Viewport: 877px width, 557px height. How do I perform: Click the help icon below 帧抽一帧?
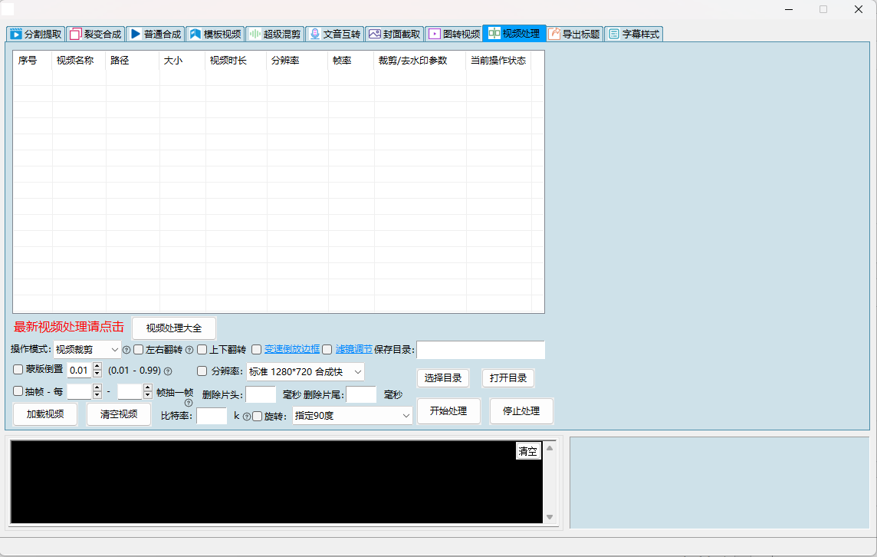pyautogui.click(x=189, y=403)
